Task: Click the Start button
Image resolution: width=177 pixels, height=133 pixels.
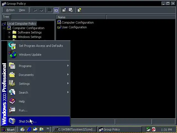Action: (x=8, y=129)
